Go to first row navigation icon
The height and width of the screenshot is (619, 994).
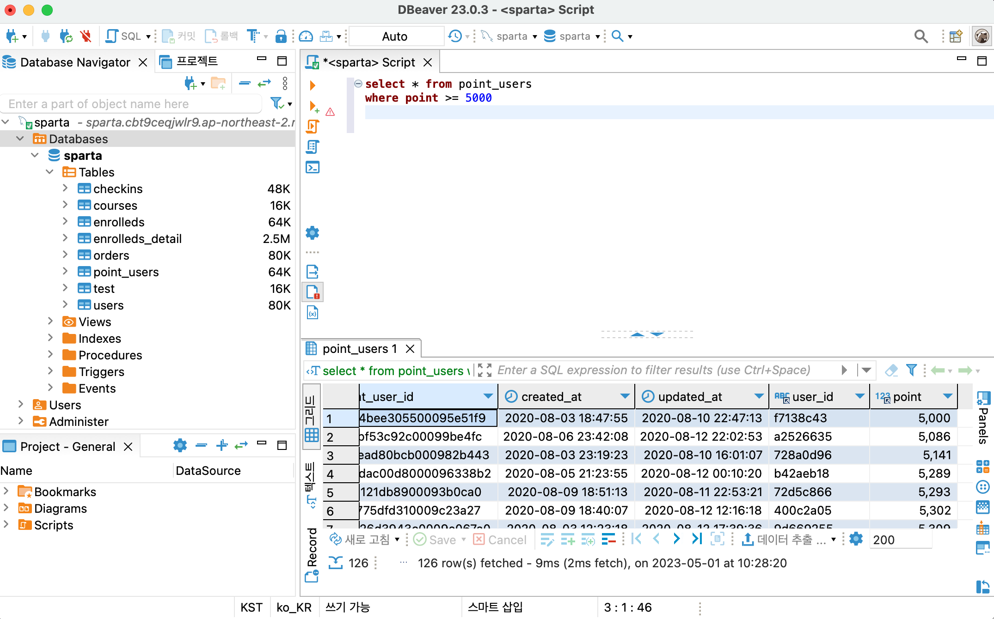tap(636, 539)
